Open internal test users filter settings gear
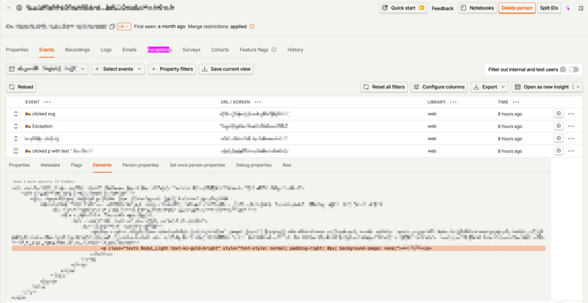588x303 pixels. tap(563, 69)
